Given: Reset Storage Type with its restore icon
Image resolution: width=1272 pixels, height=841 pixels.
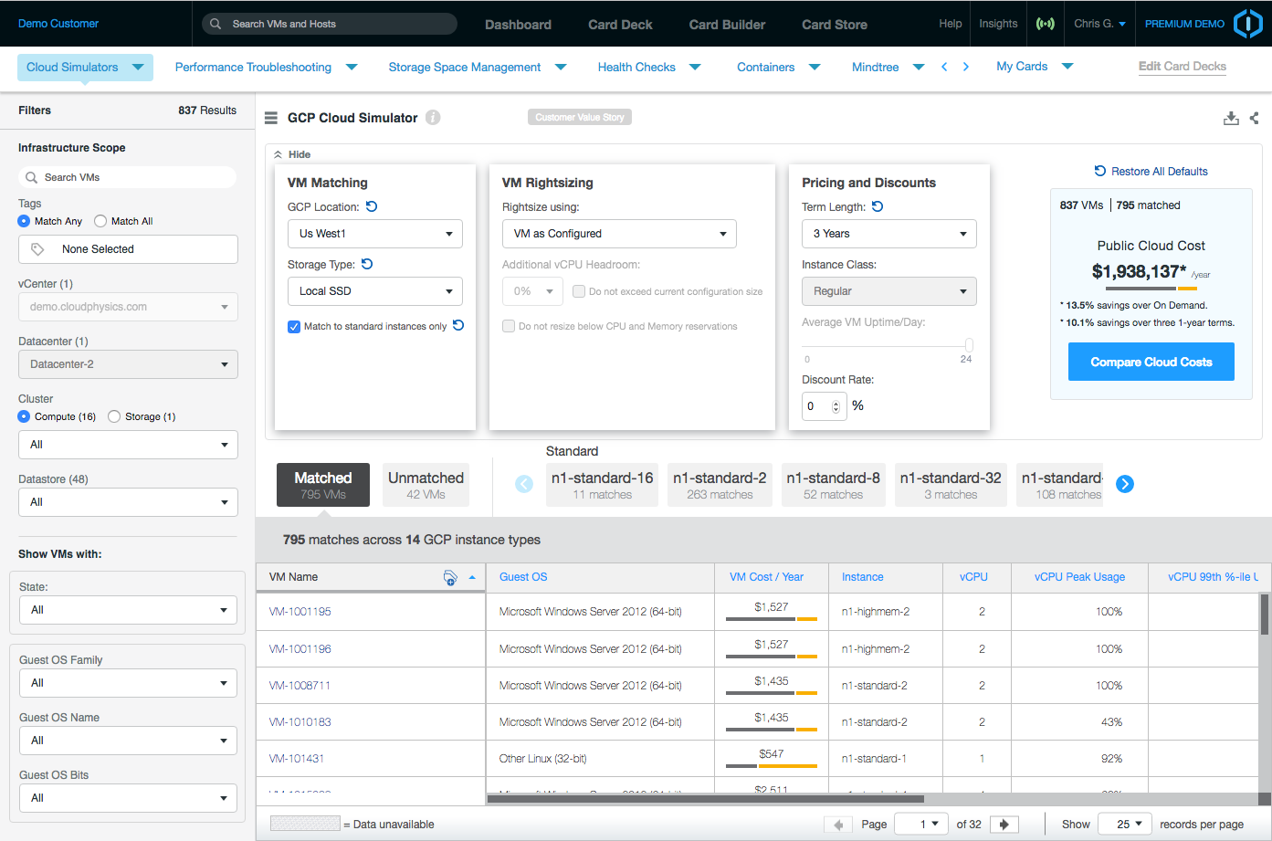Looking at the screenshot, I should pyautogui.click(x=367, y=264).
